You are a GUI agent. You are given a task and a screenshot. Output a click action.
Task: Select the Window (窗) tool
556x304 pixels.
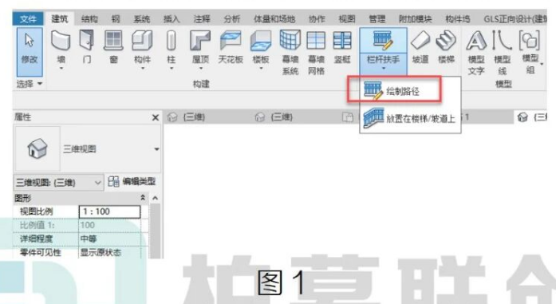click(113, 46)
